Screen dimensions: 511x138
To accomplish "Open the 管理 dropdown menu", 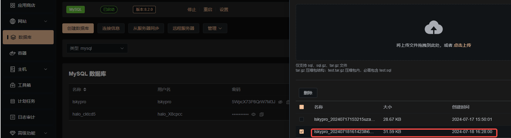I will click(215, 28).
